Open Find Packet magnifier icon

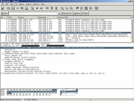(32, 8)
